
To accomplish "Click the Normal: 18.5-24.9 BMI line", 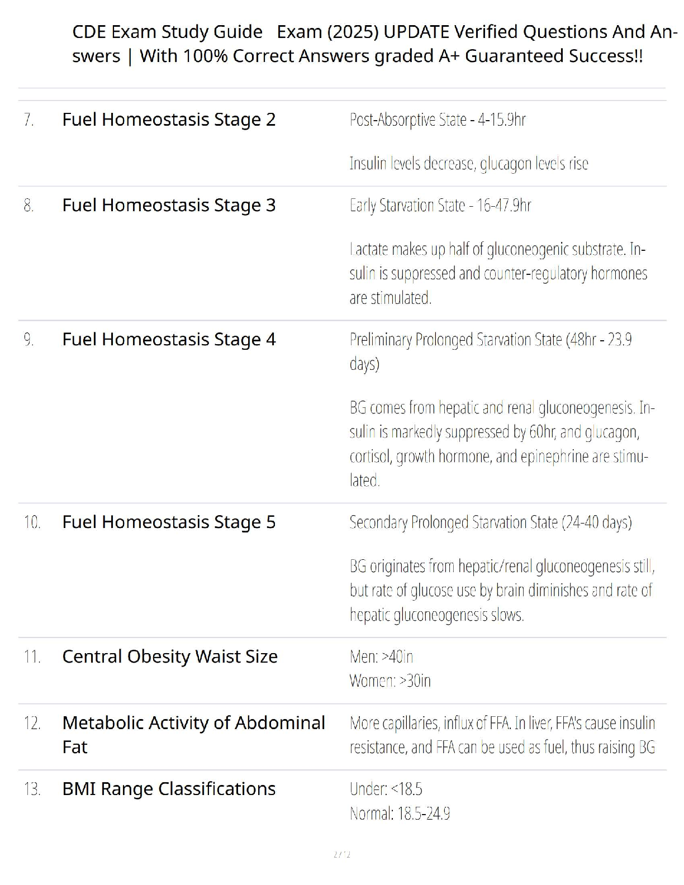I will 400,813.
